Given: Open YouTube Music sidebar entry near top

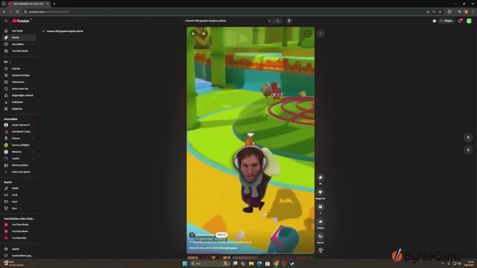Looking at the screenshot, I should [x=19, y=51].
